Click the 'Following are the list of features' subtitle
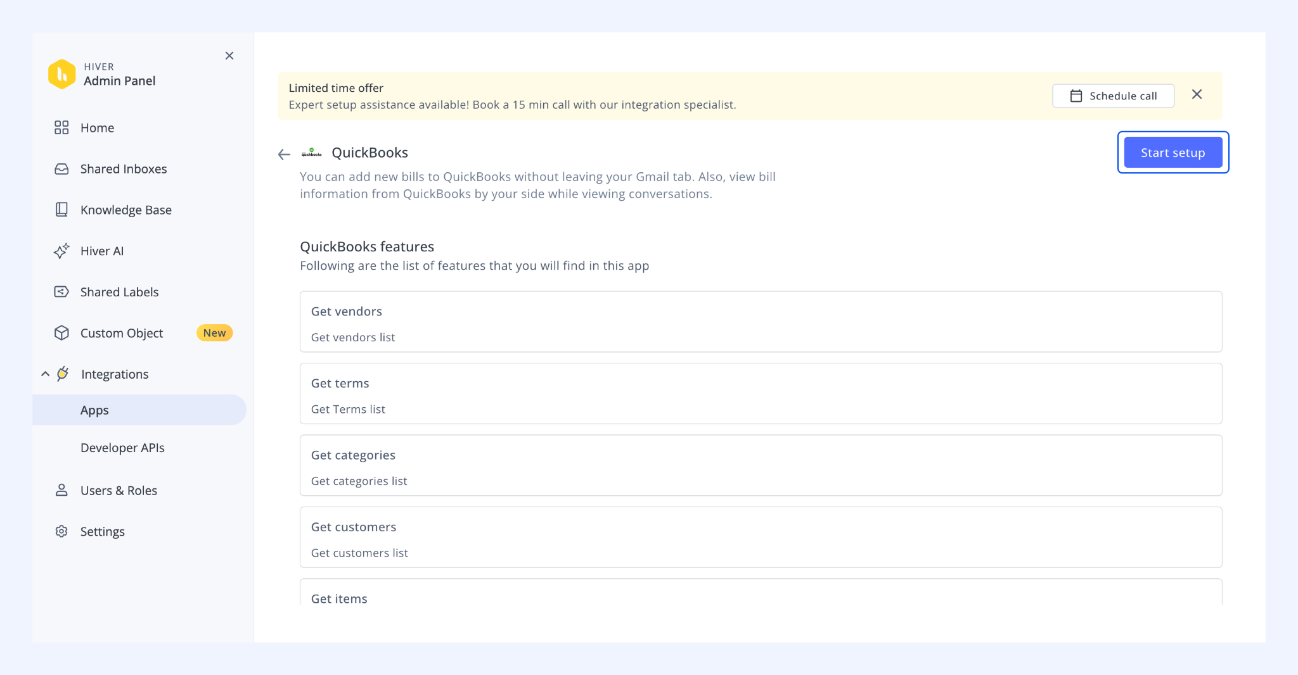This screenshot has height=675, width=1298. pyautogui.click(x=474, y=266)
